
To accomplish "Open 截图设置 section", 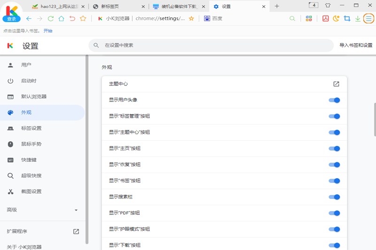I will [x=42, y=191].
